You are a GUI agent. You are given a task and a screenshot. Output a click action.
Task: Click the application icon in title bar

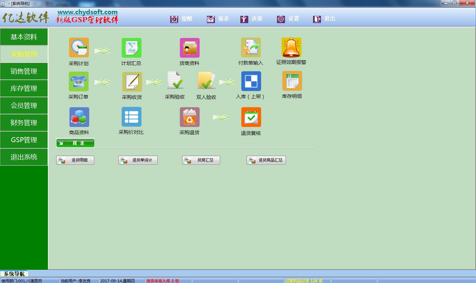tap(3, 3)
